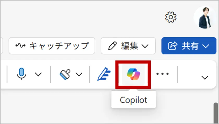Click the Copilot tooltip label
This screenshot has width=219, height=124.
point(133,100)
